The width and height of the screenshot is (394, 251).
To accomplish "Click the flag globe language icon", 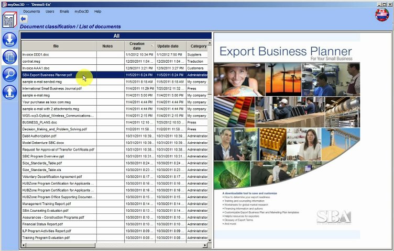I will [x=382, y=15].
